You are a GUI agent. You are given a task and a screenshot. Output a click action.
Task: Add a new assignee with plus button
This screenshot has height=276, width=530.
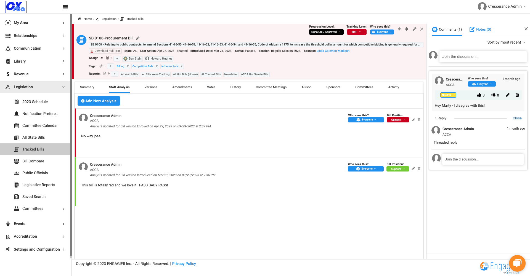pyautogui.click(x=117, y=58)
